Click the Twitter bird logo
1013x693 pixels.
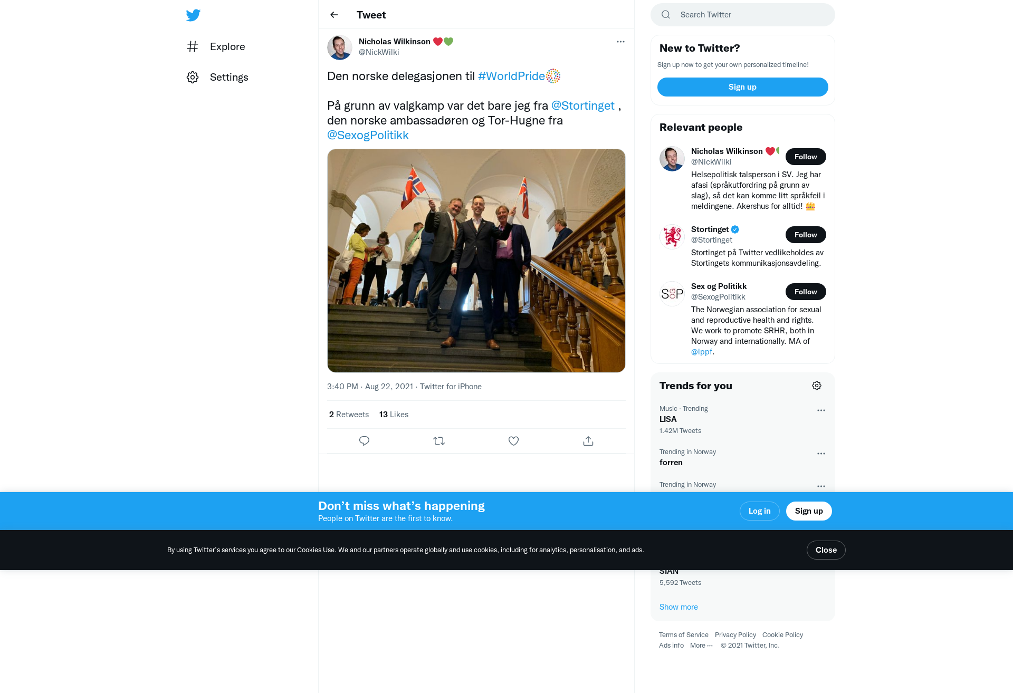coord(193,15)
